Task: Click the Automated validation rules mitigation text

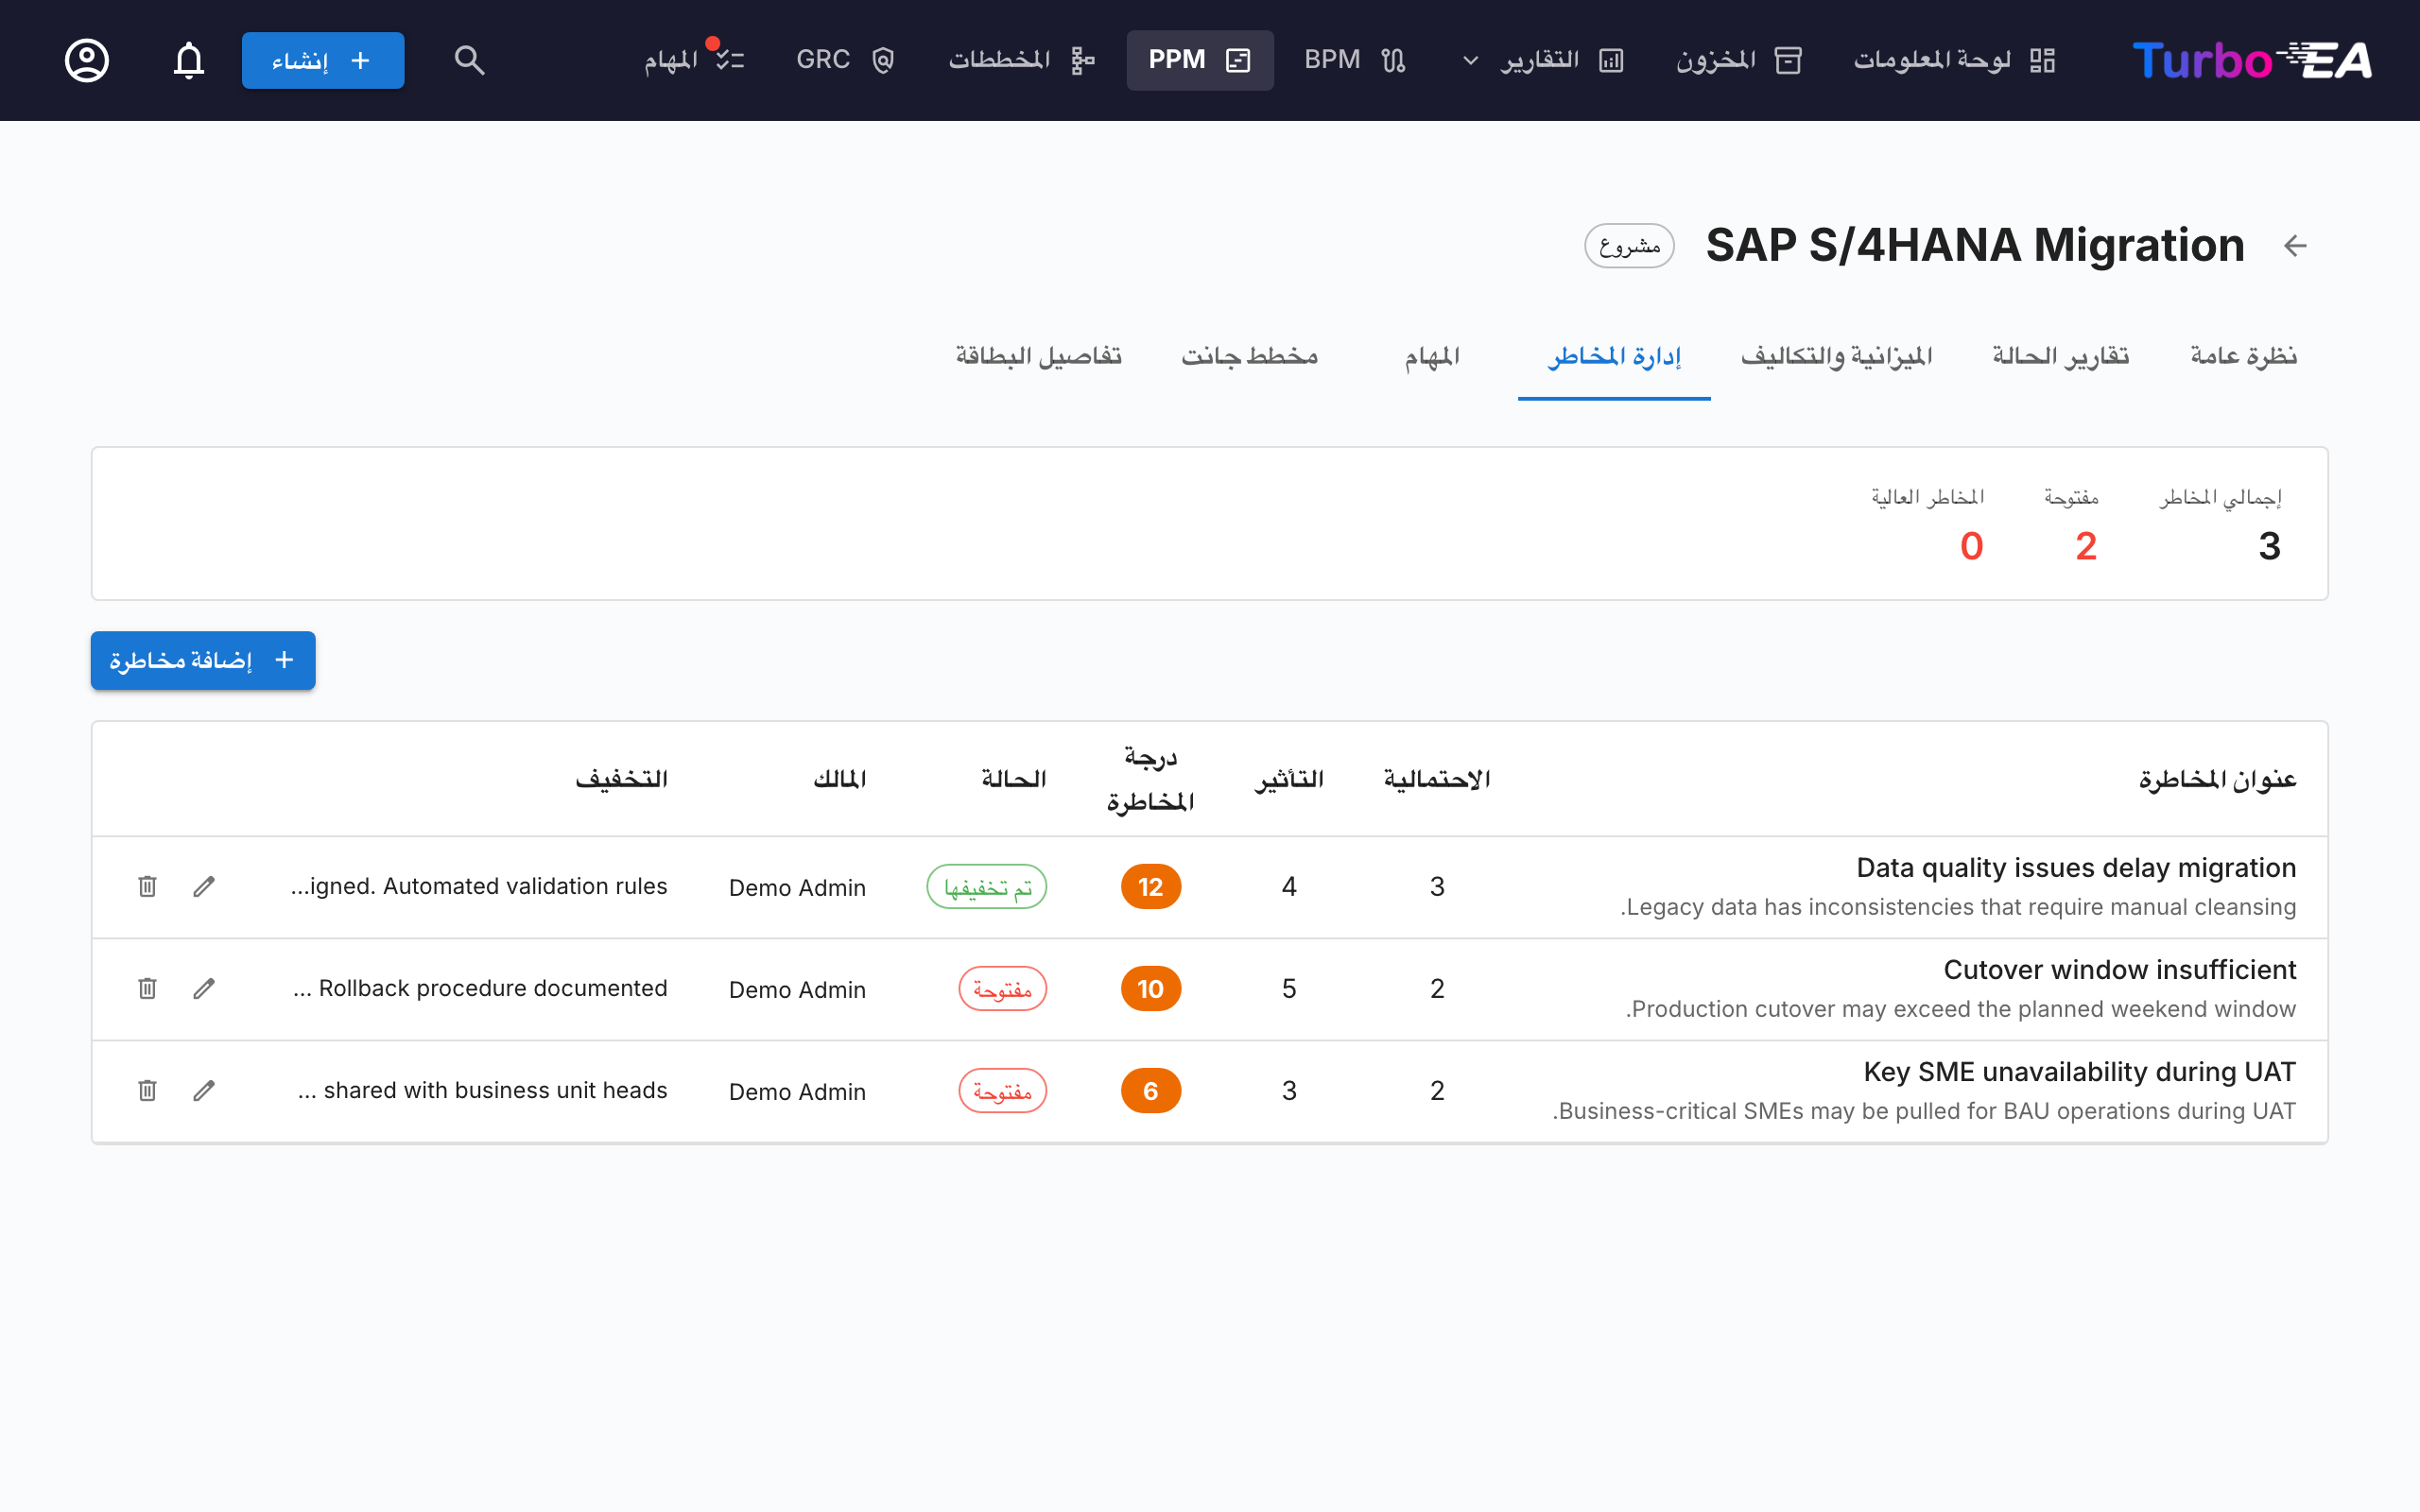Action: point(479,886)
